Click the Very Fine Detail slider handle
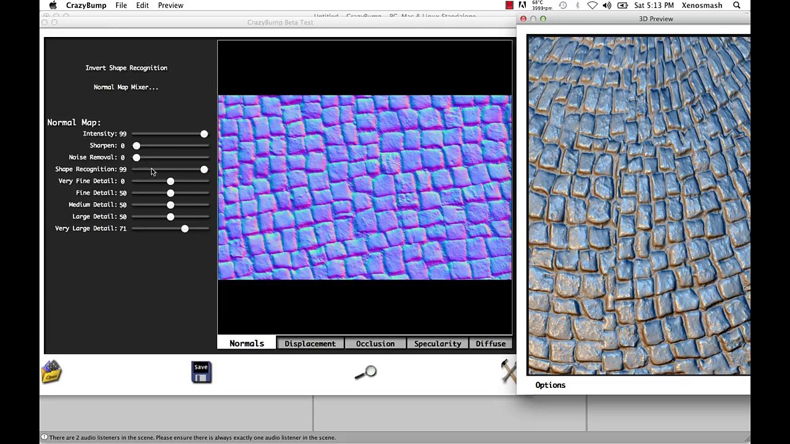Viewport: 790px width, 444px height. (170, 181)
